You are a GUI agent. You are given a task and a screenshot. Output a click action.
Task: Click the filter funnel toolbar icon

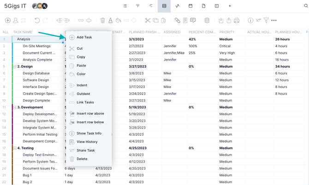[x=266, y=20]
